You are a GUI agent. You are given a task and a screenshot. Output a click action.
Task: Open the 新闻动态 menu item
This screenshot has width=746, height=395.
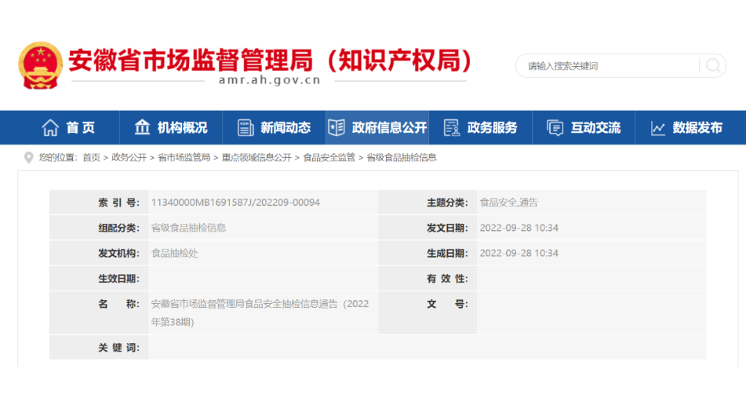coord(286,128)
